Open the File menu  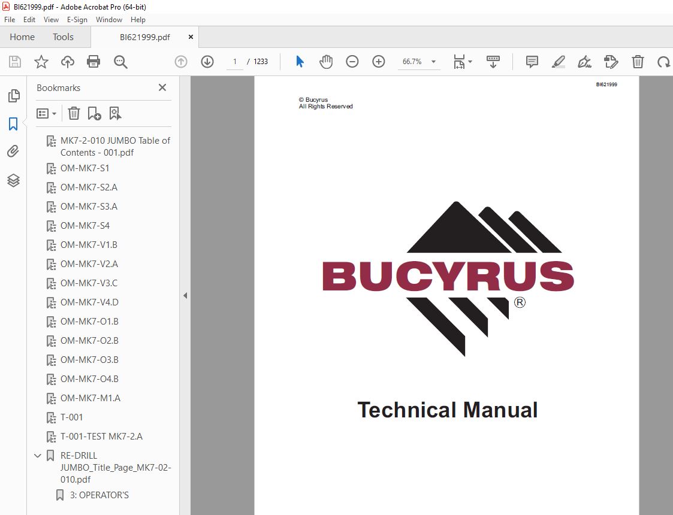coord(10,20)
